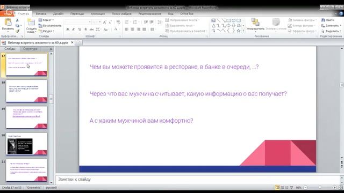Expand the shapes gallery more arrow

pos(243,31)
